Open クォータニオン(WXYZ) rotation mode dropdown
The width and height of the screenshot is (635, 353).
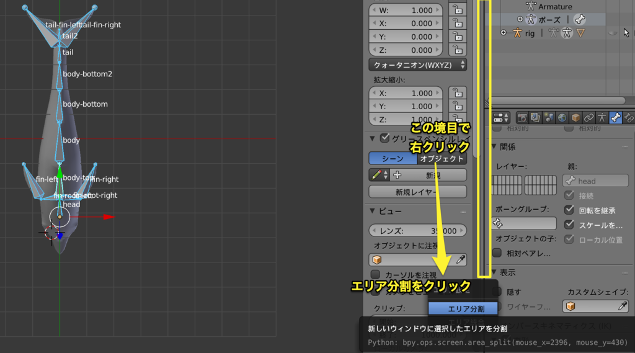click(417, 65)
